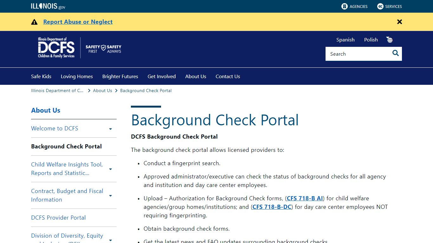Open the Agencies menu label
The width and height of the screenshot is (433, 243).
click(x=359, y=6)
